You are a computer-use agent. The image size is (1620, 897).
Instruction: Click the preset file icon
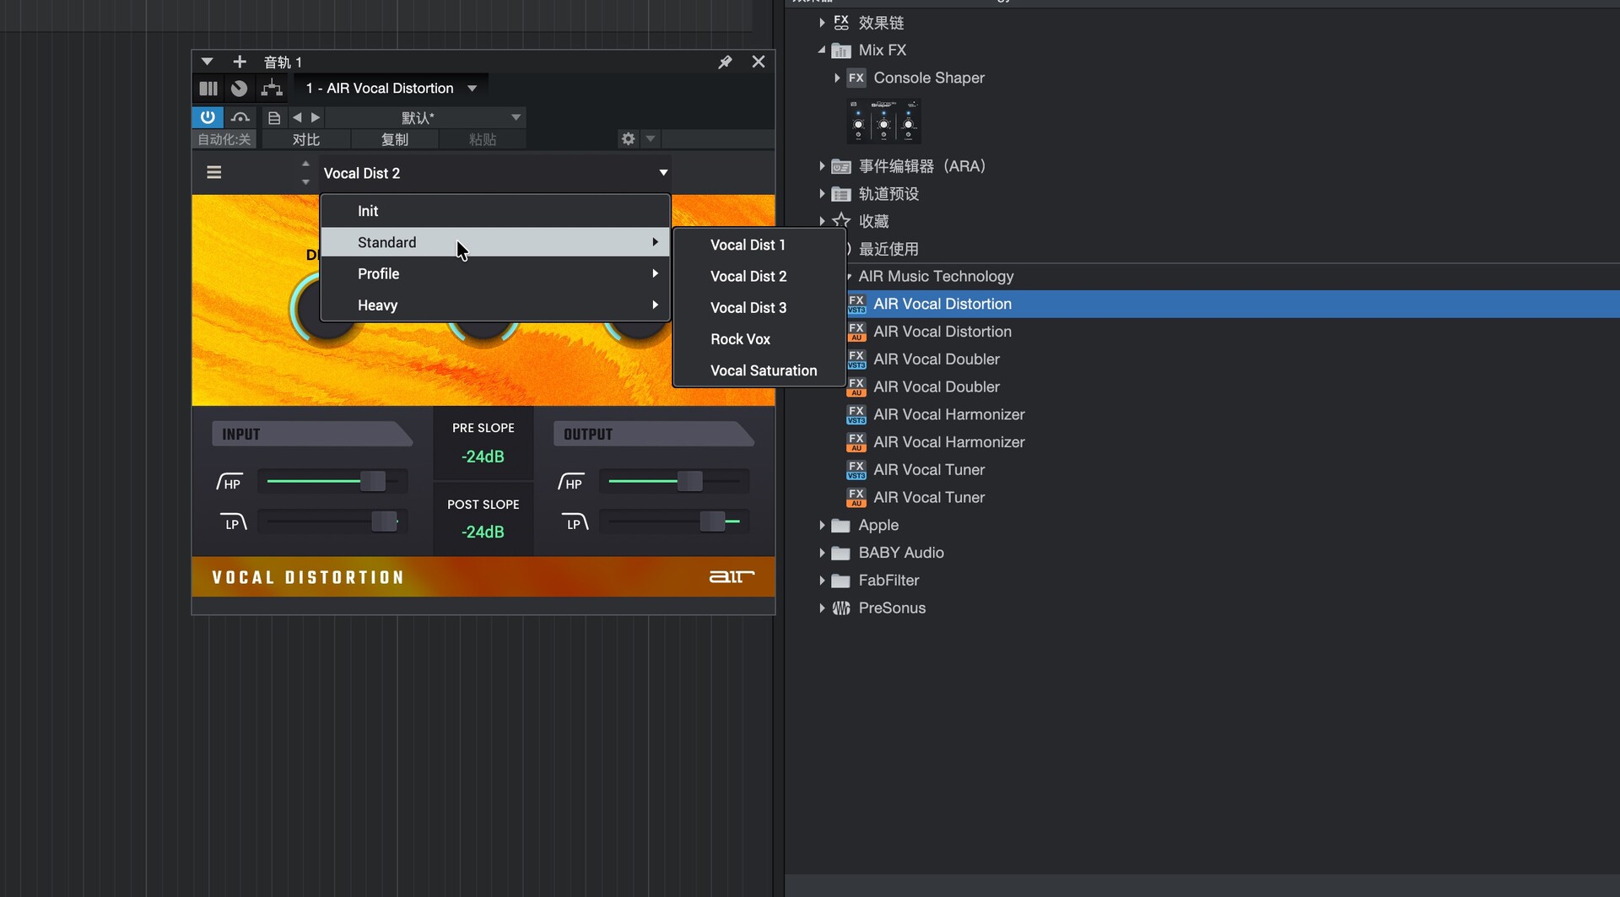pyautogui.click(x=273, y=117)
